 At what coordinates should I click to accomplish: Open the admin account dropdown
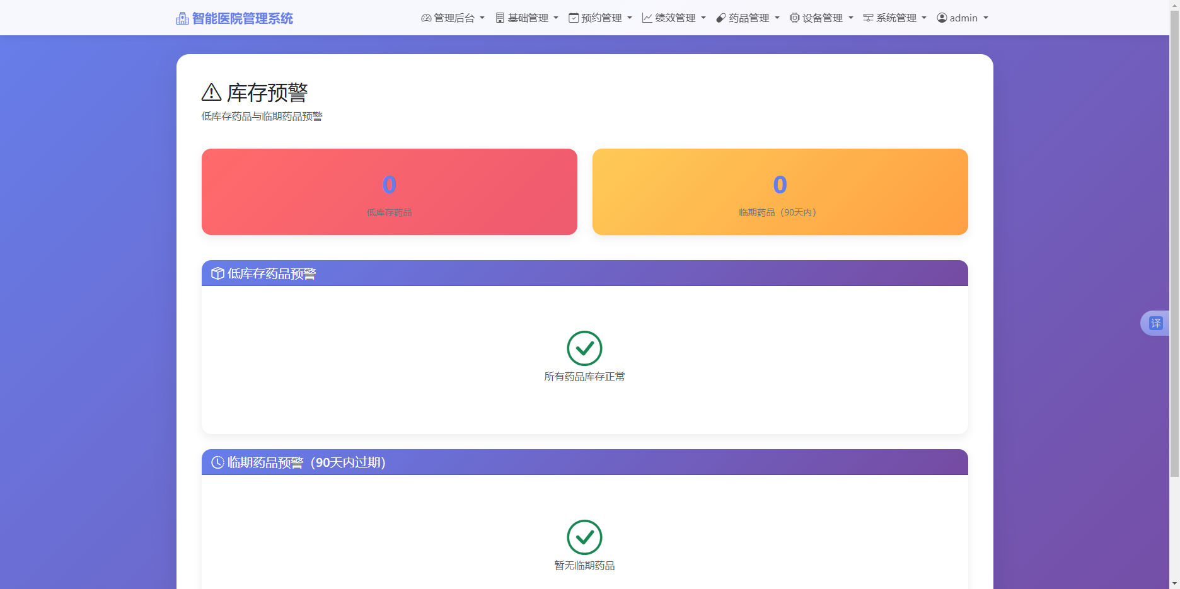click(x=963, y=18)
